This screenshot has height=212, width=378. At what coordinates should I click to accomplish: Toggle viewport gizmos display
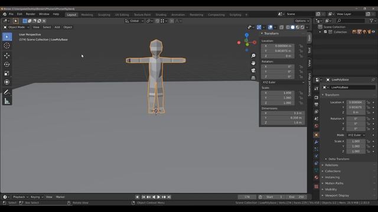click(259, 27)
